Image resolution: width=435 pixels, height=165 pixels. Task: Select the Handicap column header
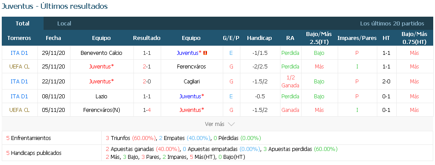point(259,38)
